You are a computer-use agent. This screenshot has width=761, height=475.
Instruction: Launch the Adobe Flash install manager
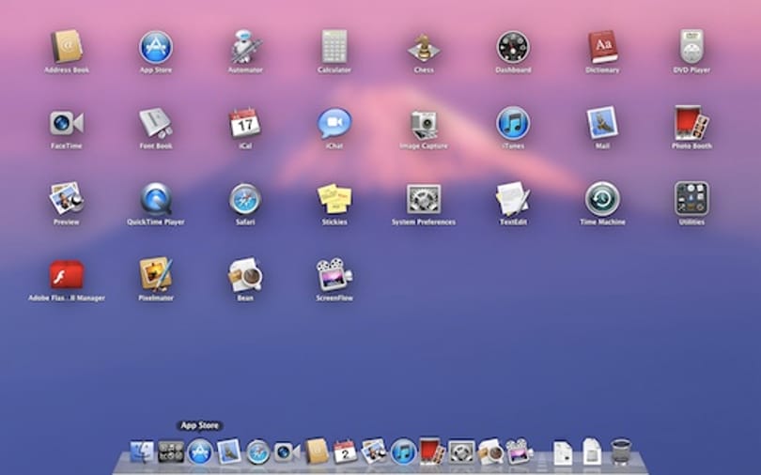67,275
